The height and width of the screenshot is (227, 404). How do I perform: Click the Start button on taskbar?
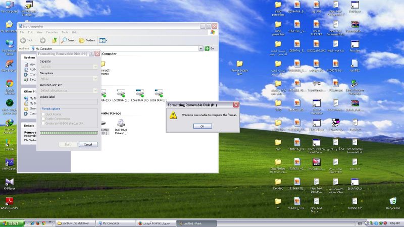pos(12,223)
